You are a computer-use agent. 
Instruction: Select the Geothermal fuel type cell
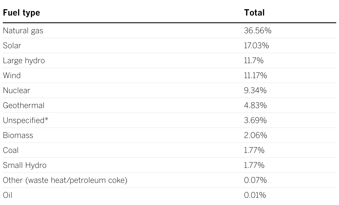pos(24,105)
